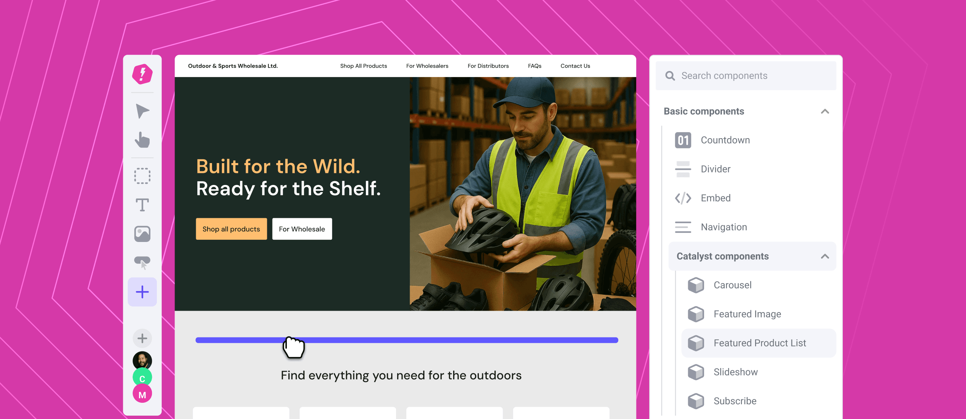Image resolution: width=966 pixels, height=419 pixels.
Task: Select the hand interact tool
Action: (x=142, y=140)
